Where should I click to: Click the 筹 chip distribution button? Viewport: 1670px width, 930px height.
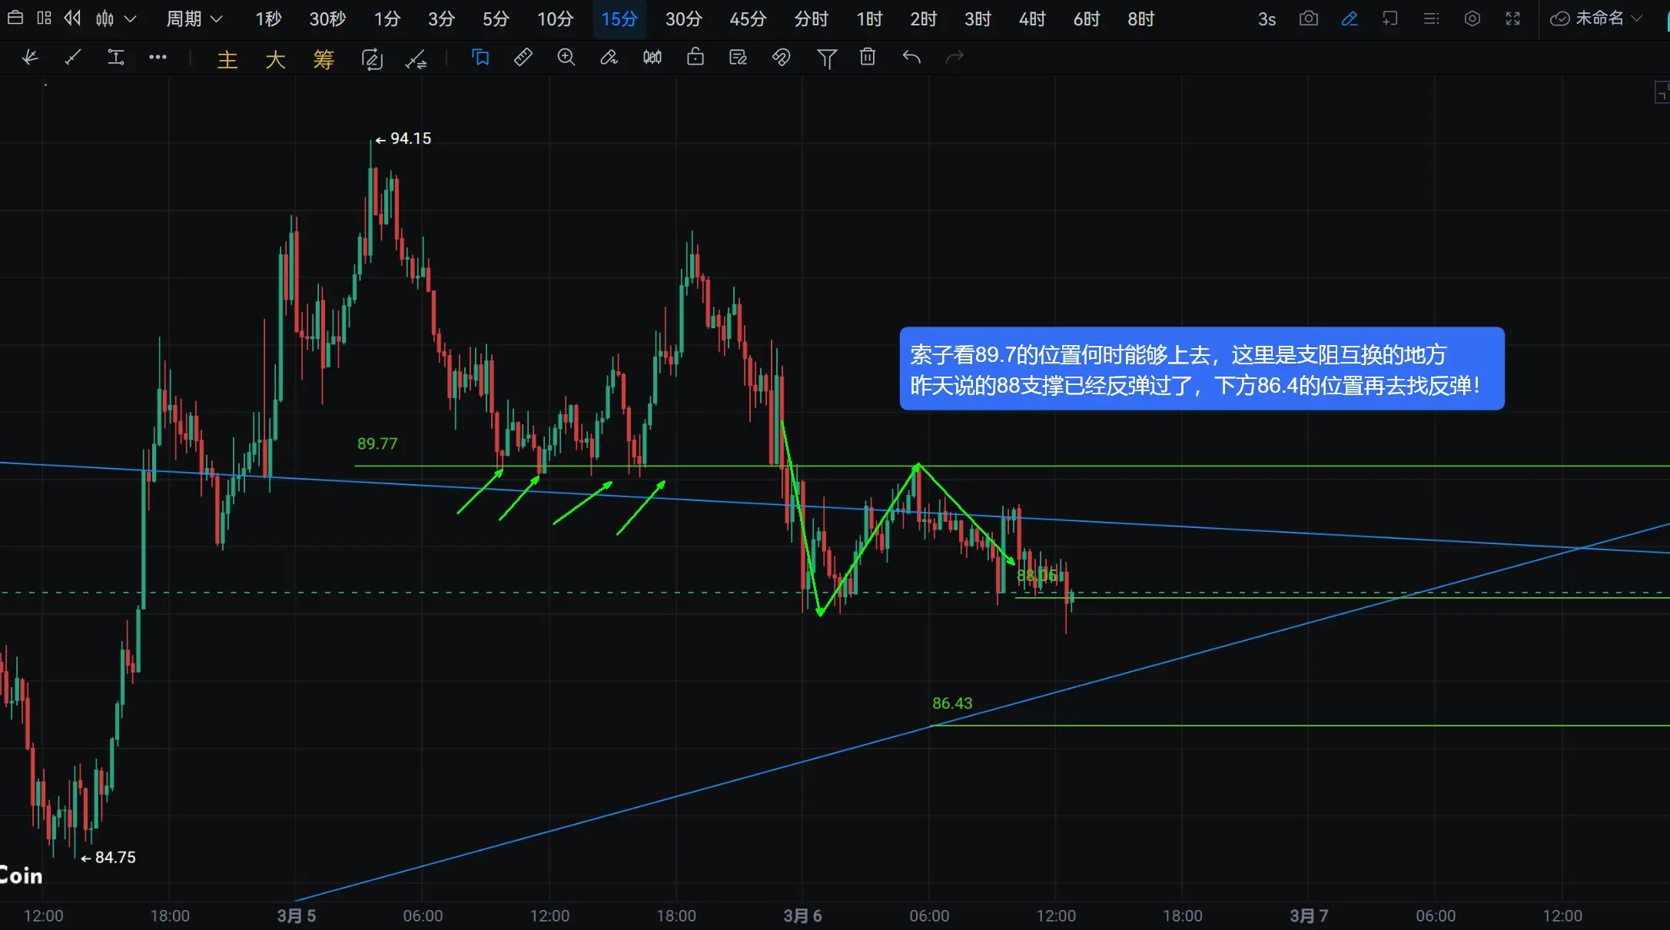(x=324, y=59)
